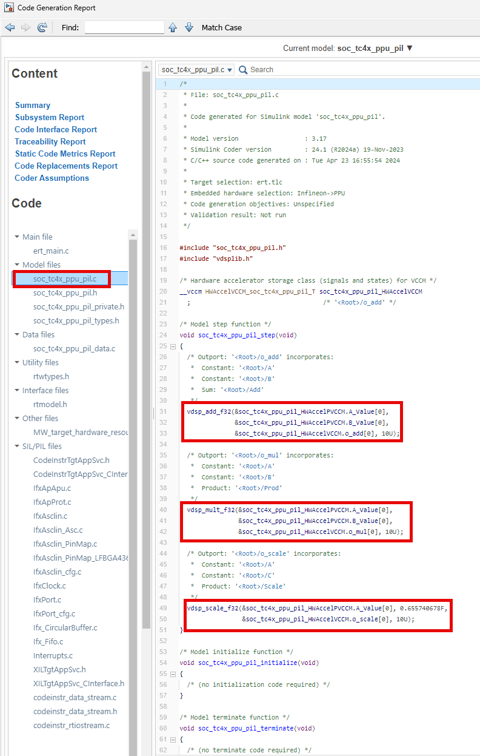Open the soc_tc4x_ppu_pil.c file selector dropdown
The image size is (480, 756).
[197, 70]
